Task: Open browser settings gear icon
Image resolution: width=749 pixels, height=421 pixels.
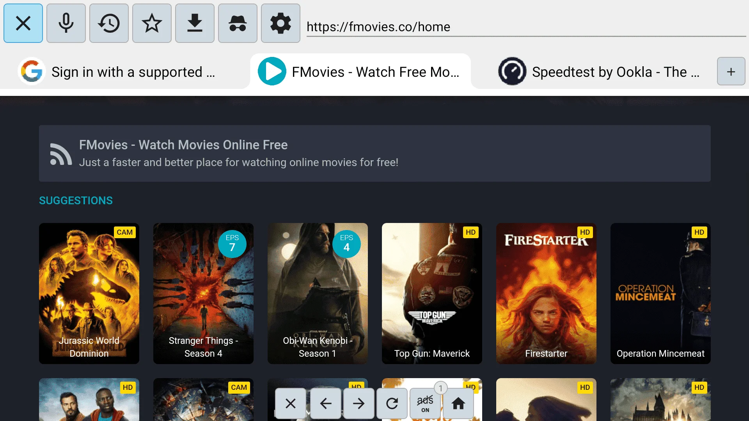Action: (280, 23)
